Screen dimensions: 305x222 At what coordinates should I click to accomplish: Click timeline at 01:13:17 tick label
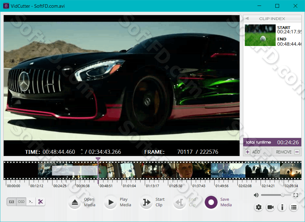point(152,186)
